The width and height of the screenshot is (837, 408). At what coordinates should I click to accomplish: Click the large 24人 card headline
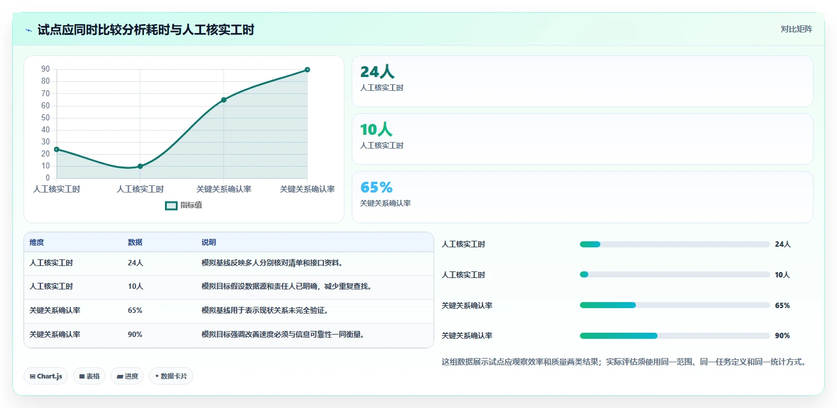tap(377, 72)
